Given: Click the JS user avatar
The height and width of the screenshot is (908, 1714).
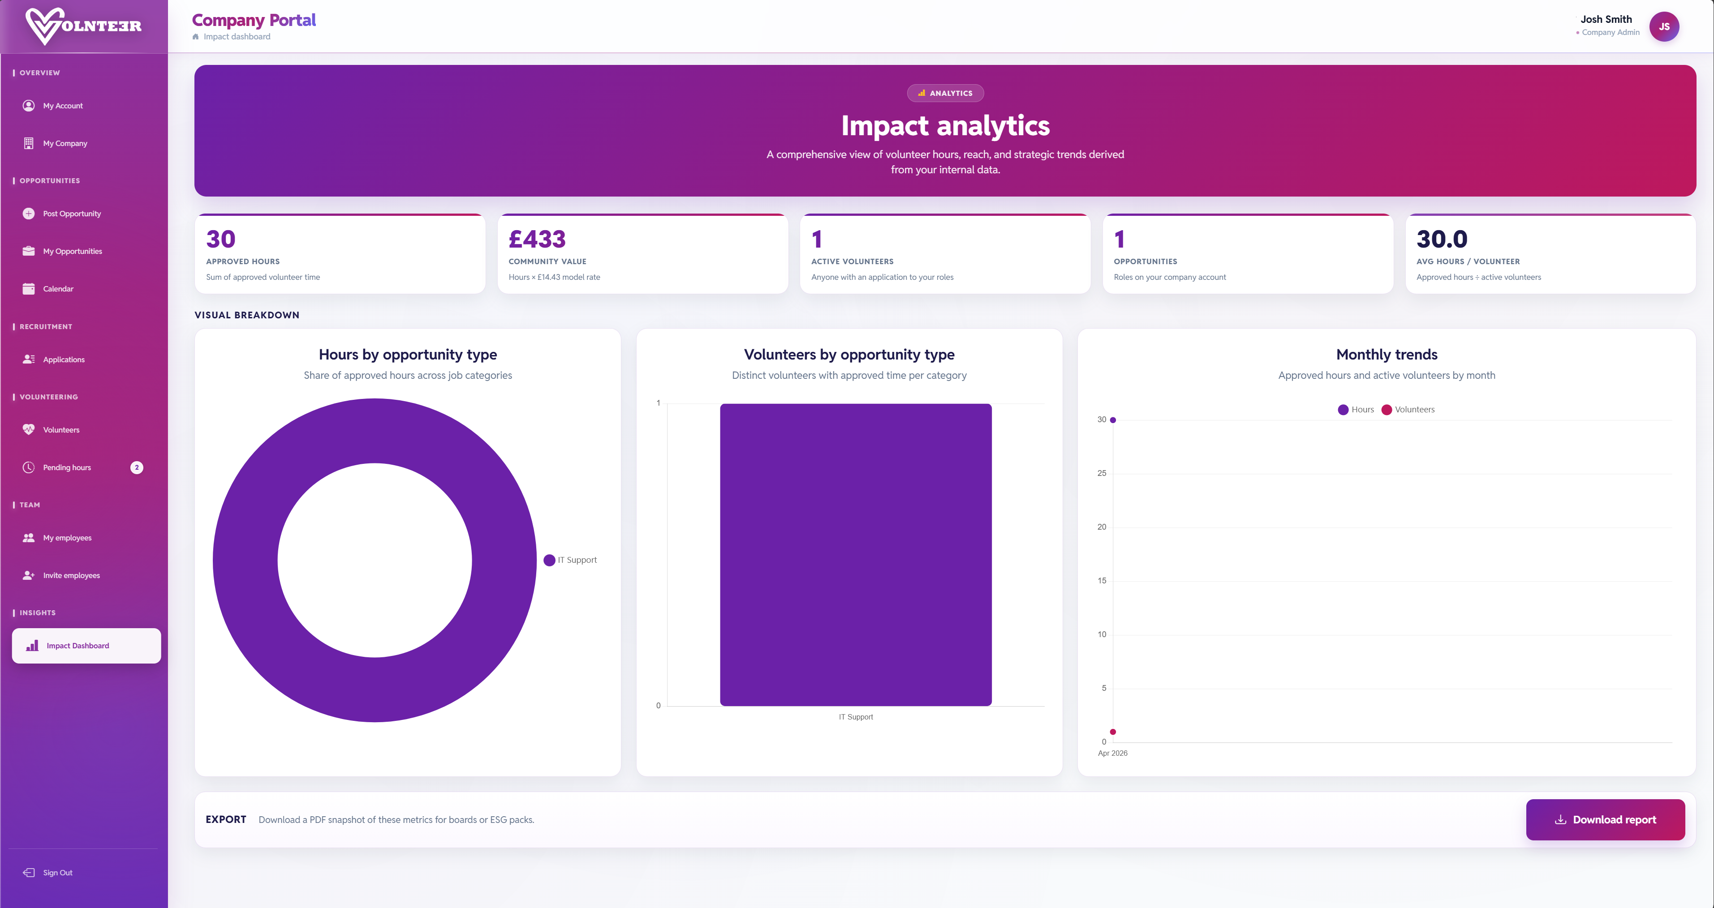Looking at the screenshot, I should coord(1663,26).
